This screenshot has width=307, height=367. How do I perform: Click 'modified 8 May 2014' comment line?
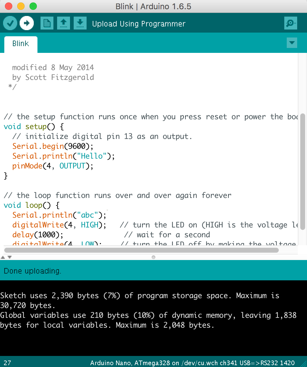[53, 68]
